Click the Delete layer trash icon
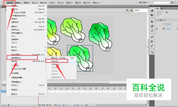The width and height of the screenshot is (178, 107). (x=8, y=105)
